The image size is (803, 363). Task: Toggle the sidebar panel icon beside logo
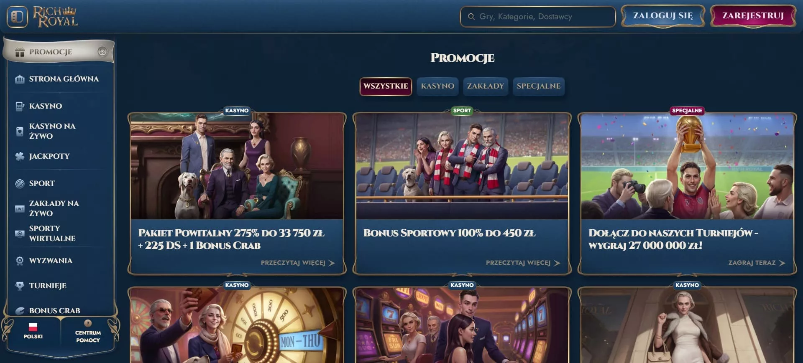(17, 17)
